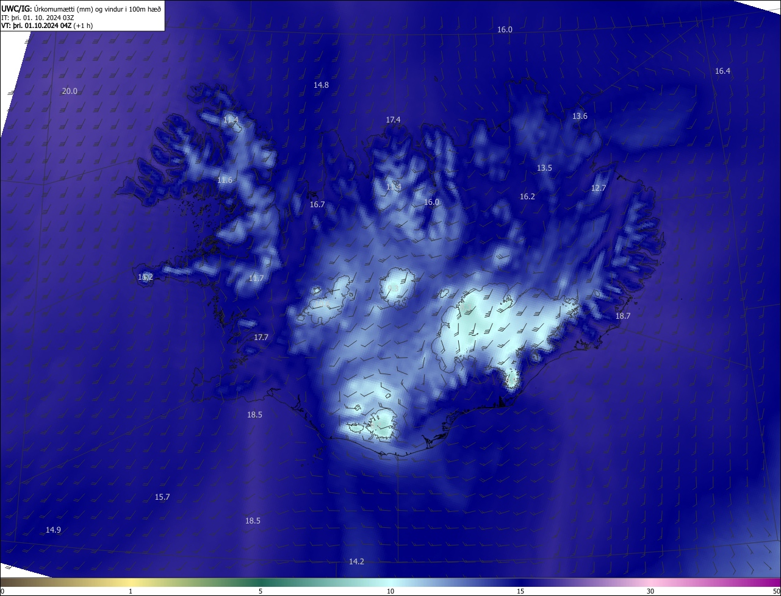Click the 14.9 map value
This screenshot has height=596, width=781.
pos(53,530)
